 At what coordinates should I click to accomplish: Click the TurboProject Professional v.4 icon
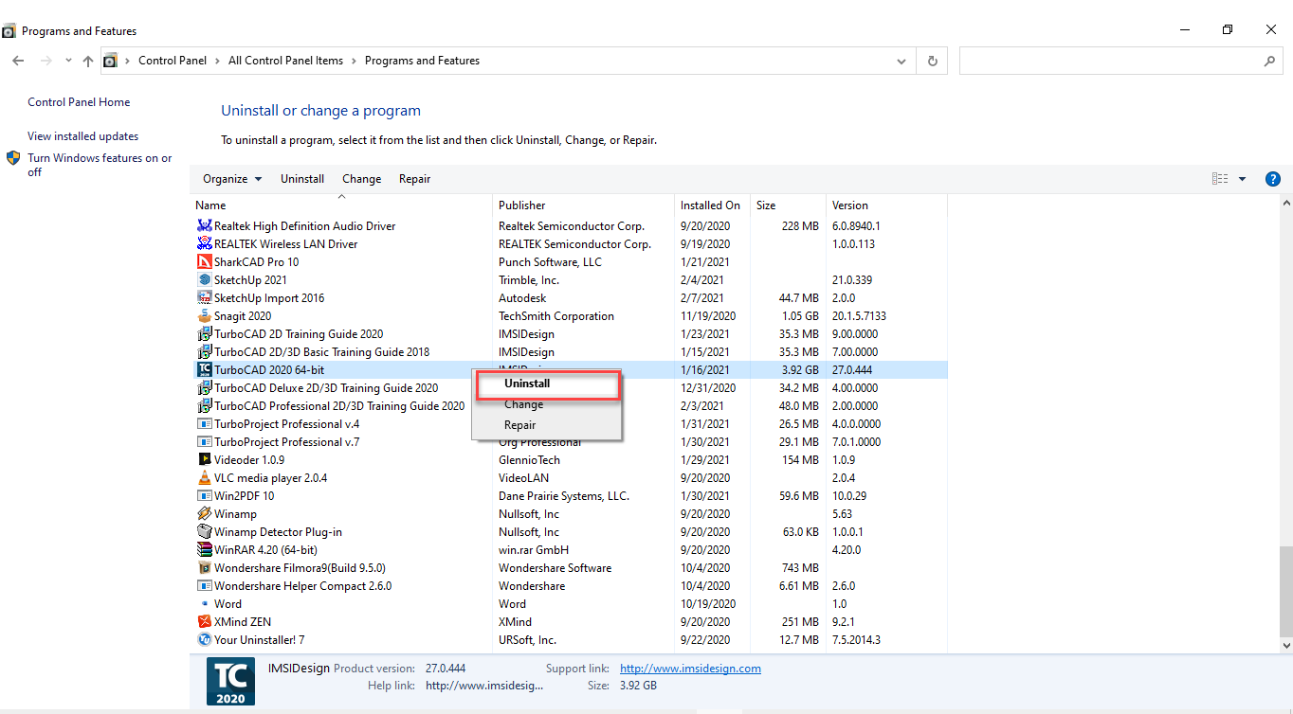[204, 424]
